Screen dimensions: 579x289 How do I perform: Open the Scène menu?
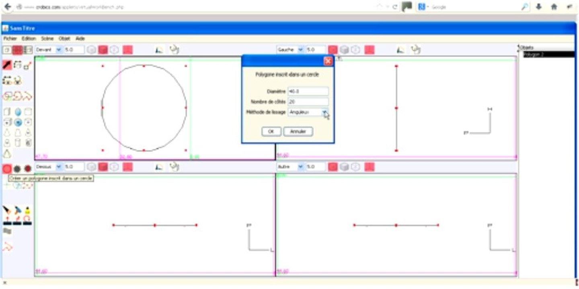47,39
